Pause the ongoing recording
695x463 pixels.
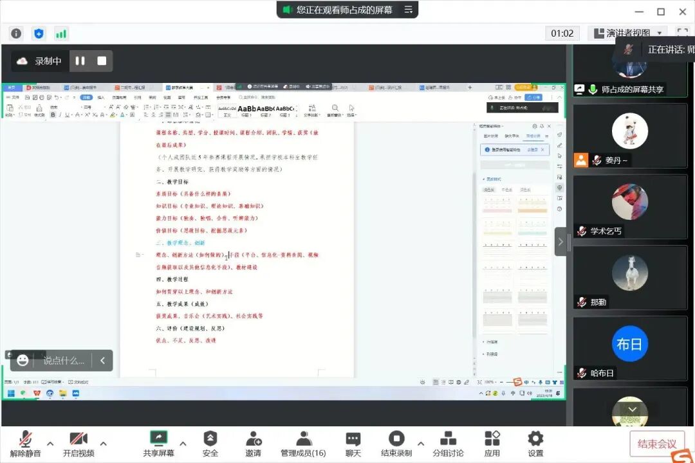[x=80, y=61]
